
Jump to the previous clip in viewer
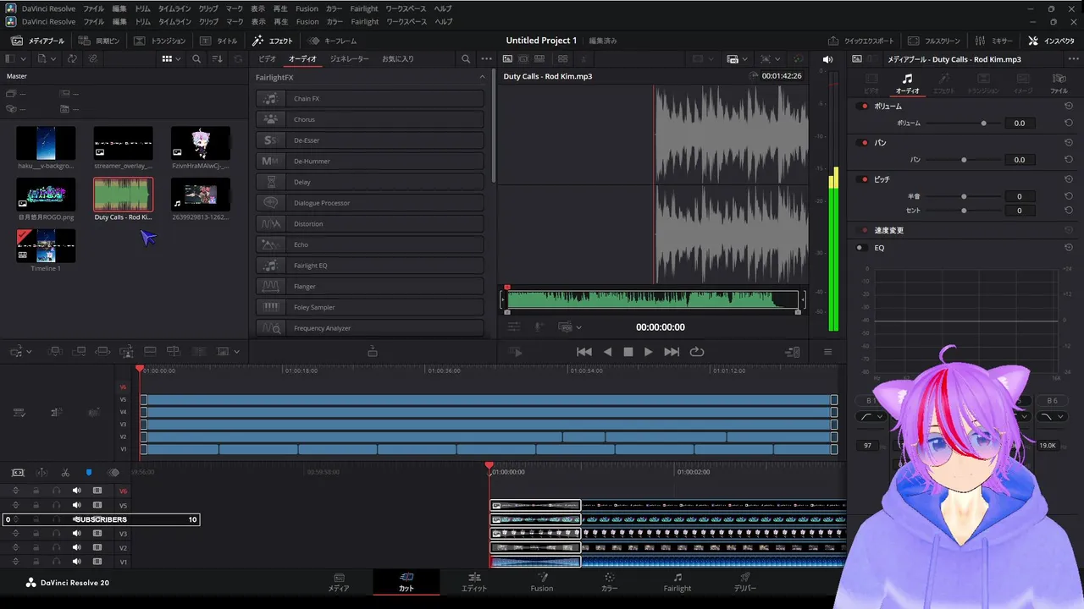[x=584, y=352]
